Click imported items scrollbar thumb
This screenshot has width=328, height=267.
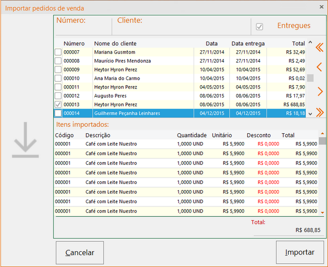[323, 141]
